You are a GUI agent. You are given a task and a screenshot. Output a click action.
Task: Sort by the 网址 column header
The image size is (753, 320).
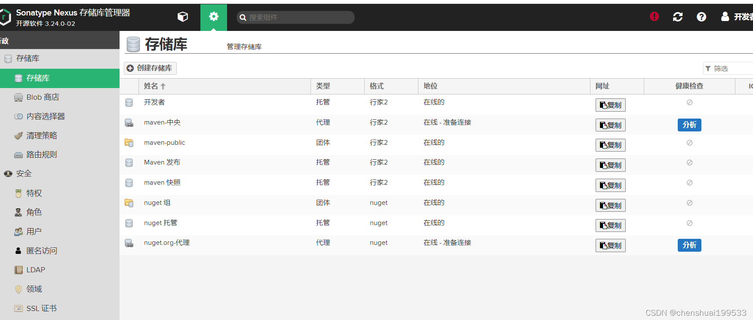click(x=617, y=86)
